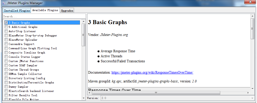
Task: Click description pane horizontal scrollbar thumb
Action: point(156,93)
